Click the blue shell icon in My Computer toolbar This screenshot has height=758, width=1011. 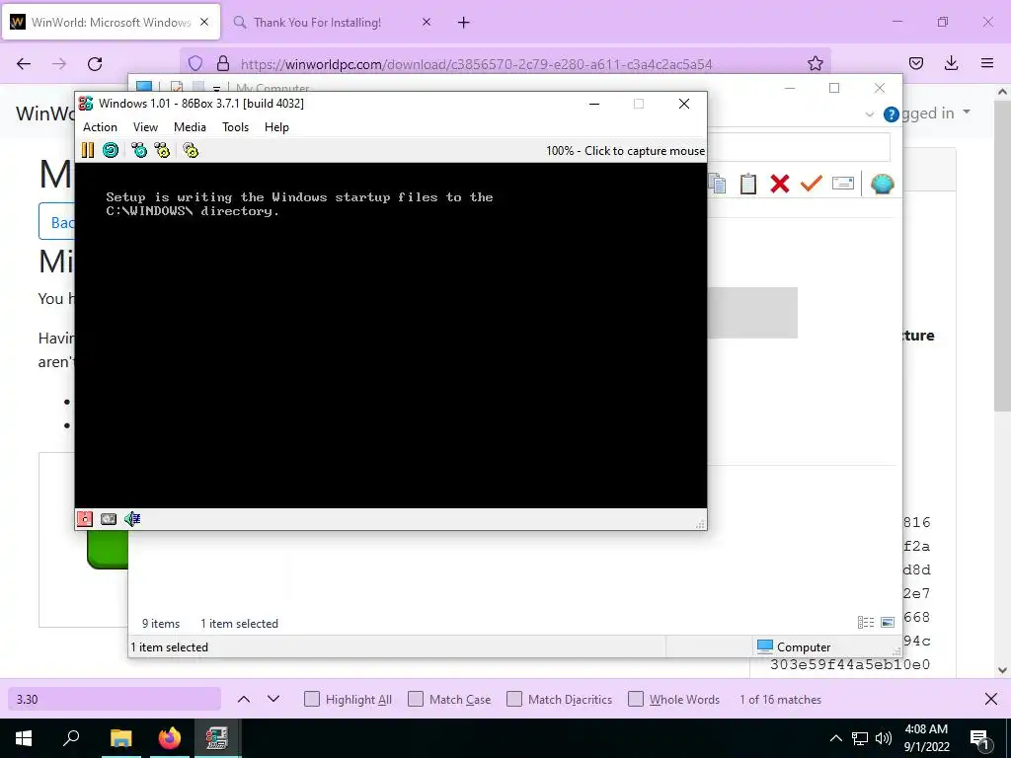click(x=882, y=184)
